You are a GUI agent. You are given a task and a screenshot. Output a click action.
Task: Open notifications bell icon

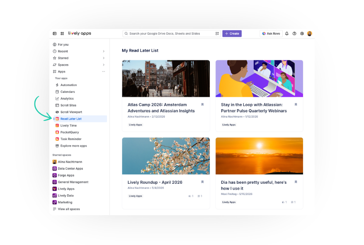click(x=287, y=34)
